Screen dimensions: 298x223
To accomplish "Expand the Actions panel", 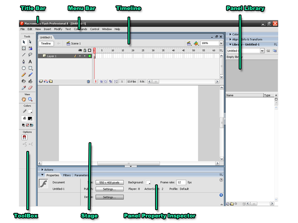I will 42,170.
